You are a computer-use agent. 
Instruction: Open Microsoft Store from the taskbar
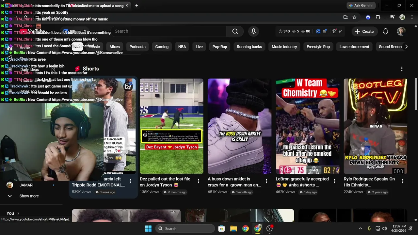(x=221, y=228)
